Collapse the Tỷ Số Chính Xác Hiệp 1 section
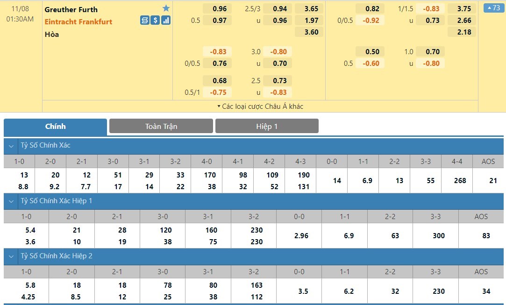Image resolution: width=506 pixels, height=305 pixels. point(11,201)
